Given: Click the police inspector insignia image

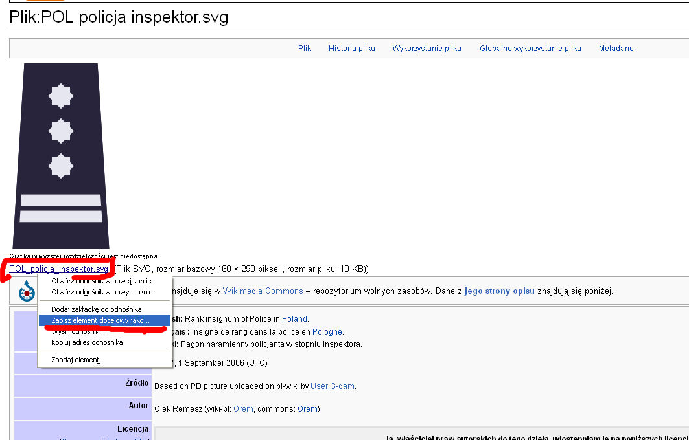Looking at the screenshot, I should 61,156.
